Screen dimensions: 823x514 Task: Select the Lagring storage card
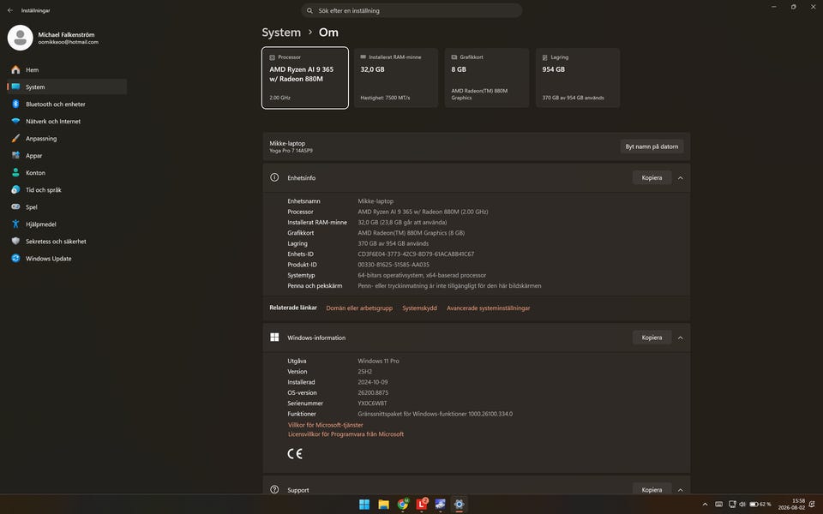[577, 78]
